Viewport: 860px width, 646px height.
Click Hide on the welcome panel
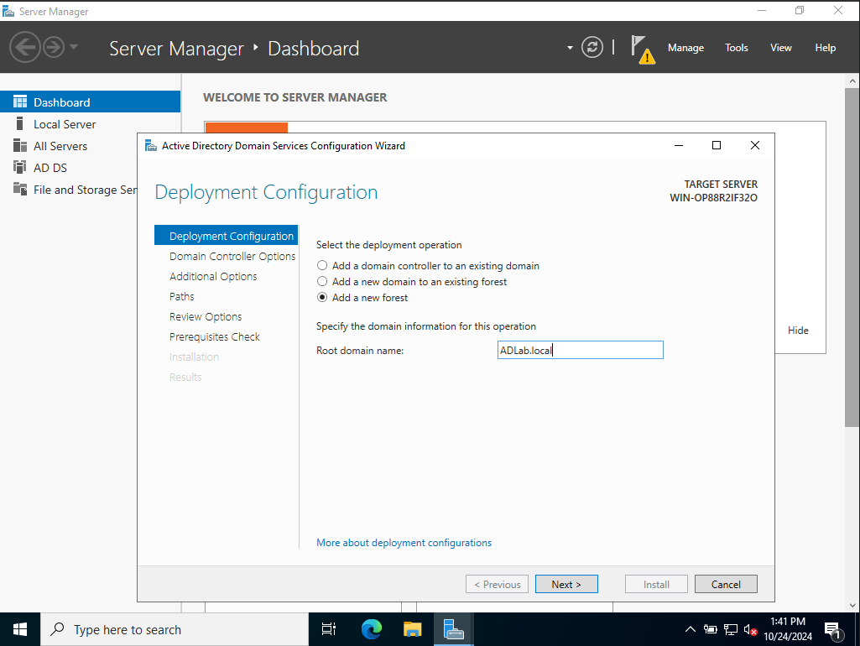(798, 330)
